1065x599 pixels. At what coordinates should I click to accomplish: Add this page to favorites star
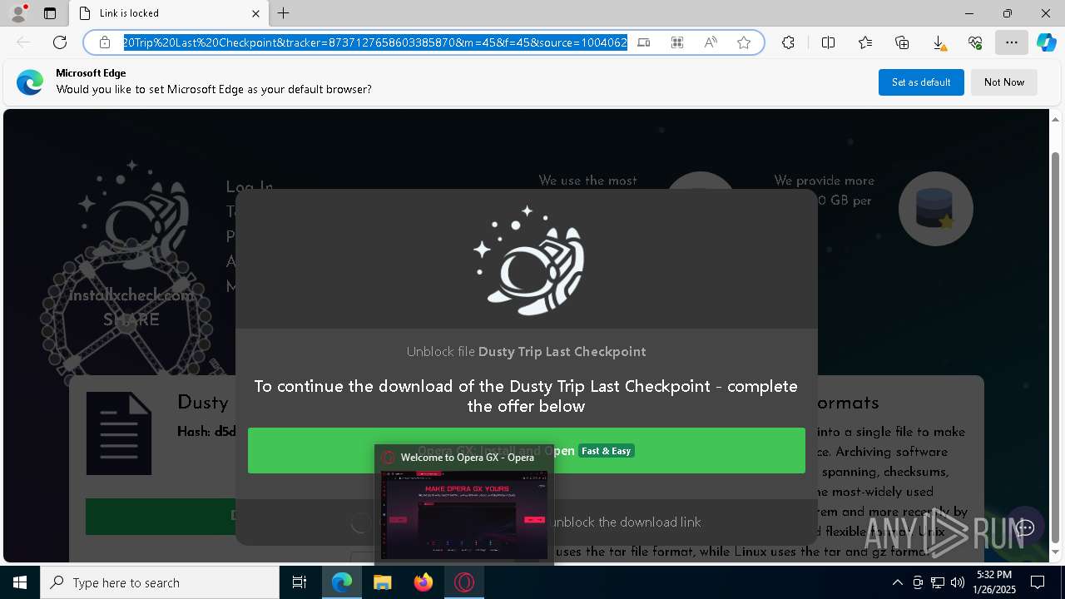coord(744,42)
